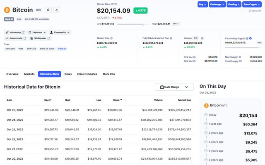The height and width of the screenshot is (165, 265).
Task: Click the calendar icon in Date Range
Action: pos(162,87)
